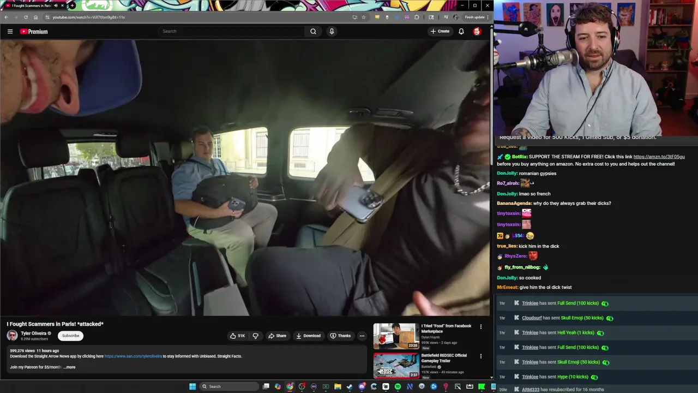
Task: Click the browser home icon
Action: pyautogui.click(x=35, y=17)
